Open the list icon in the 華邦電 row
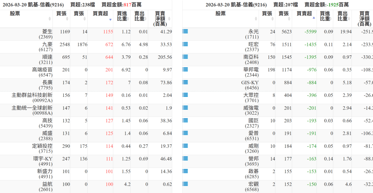373x193 pixels. (185, 70)
